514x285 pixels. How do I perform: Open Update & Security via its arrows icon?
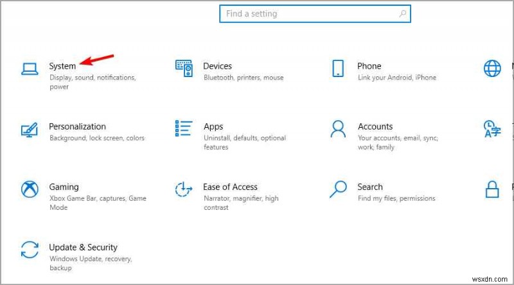30,250
